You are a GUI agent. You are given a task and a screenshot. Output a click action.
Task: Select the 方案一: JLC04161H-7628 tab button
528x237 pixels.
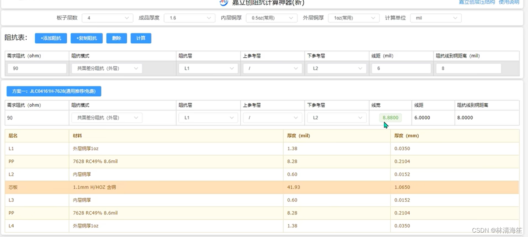[x=54, y=91]
